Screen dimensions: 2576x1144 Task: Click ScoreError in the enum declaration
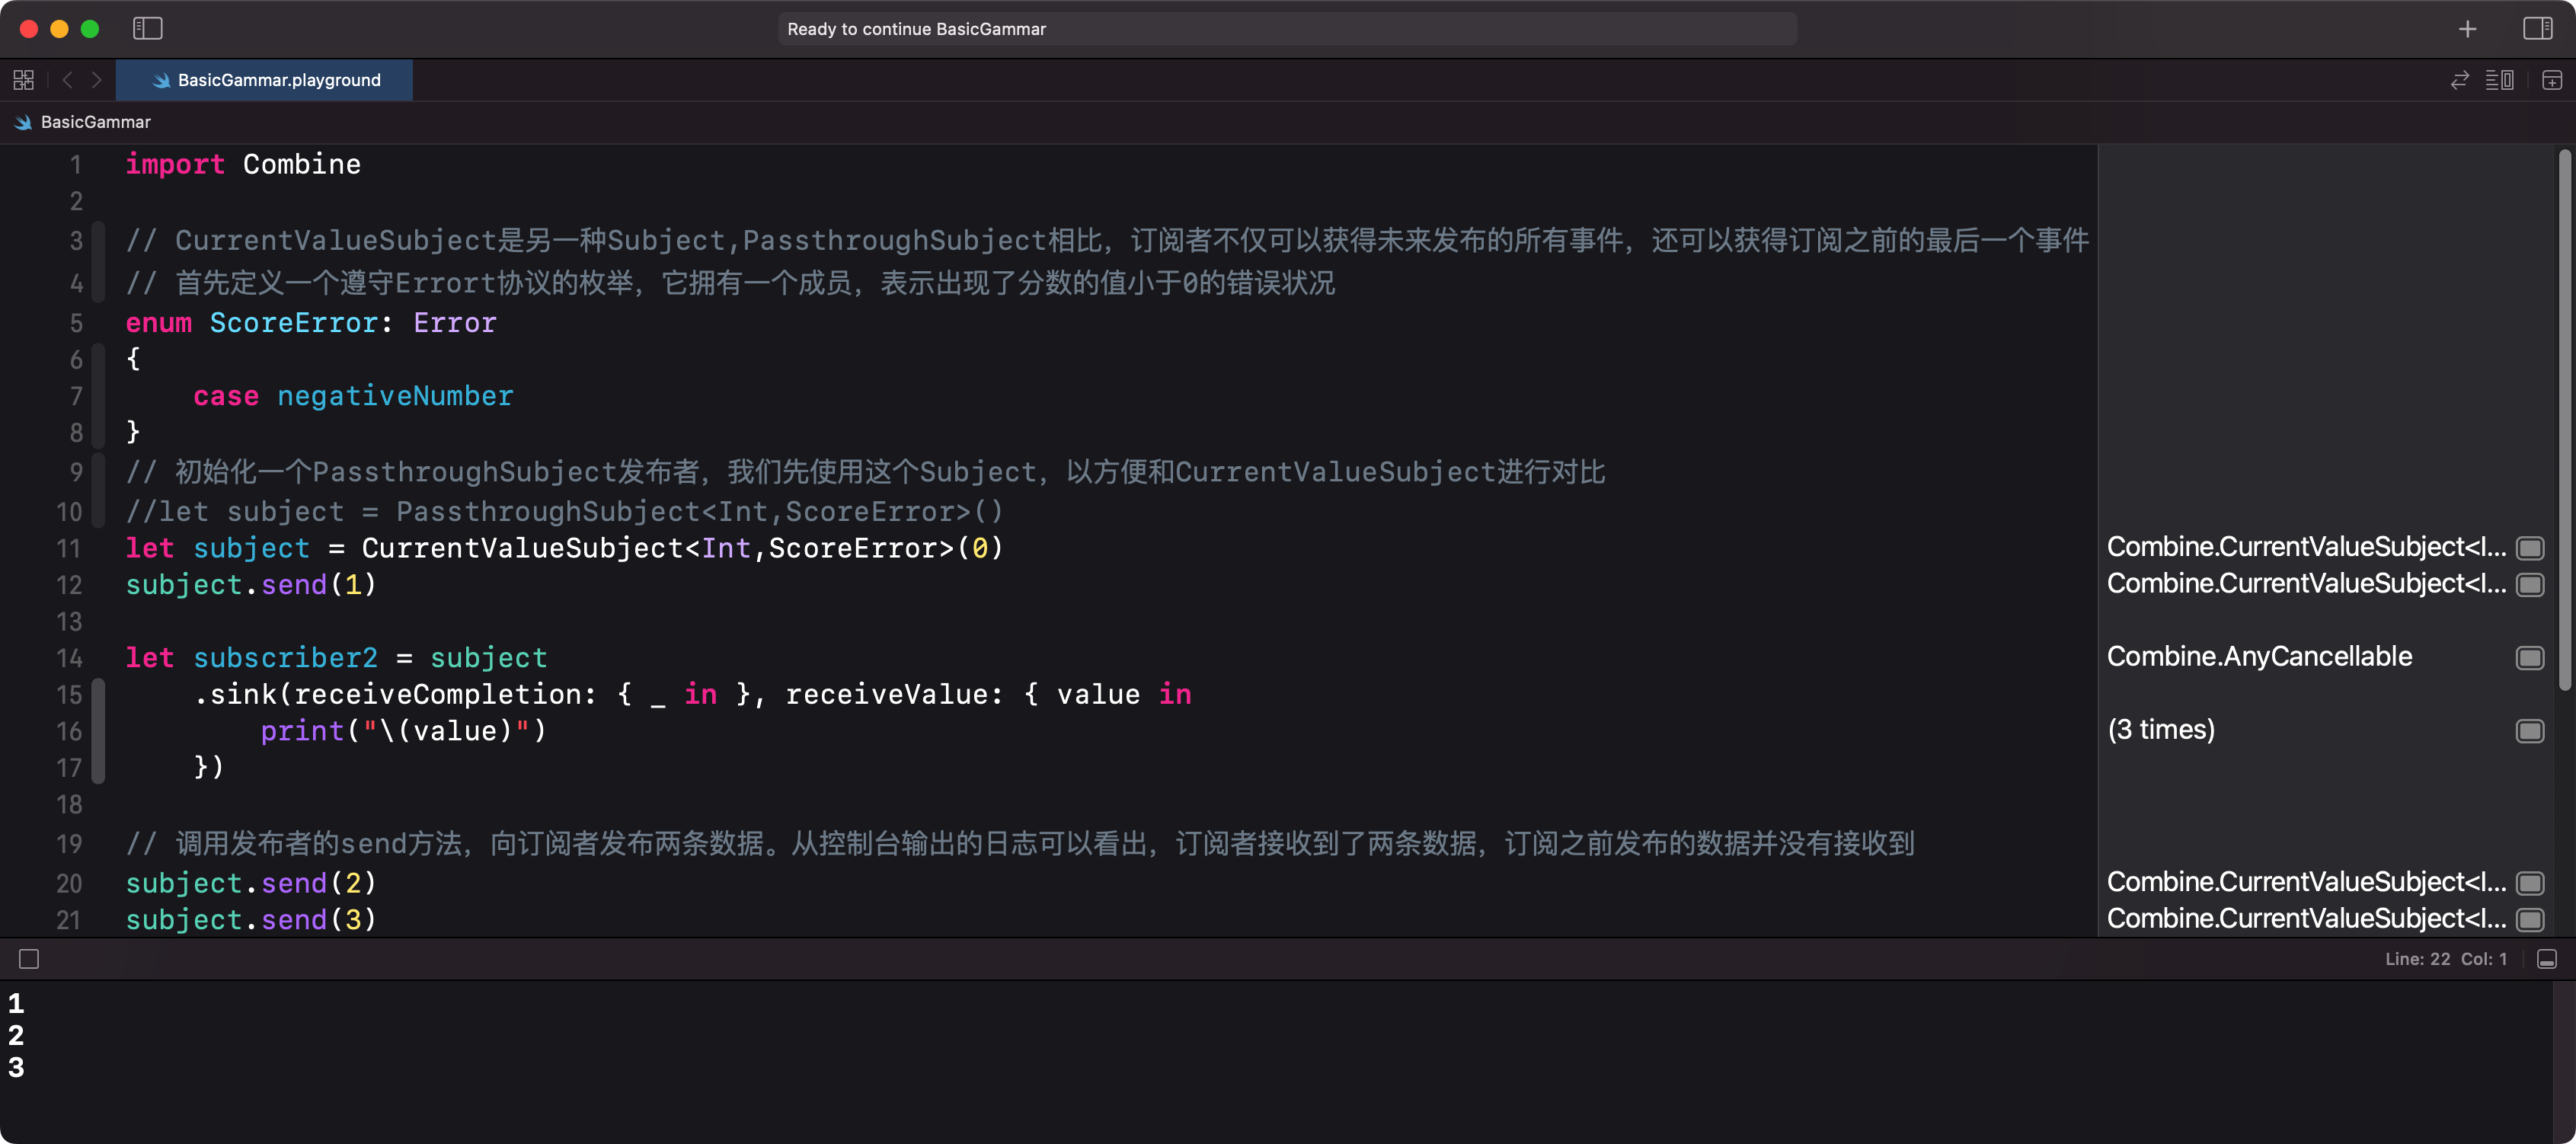coord(293,323)
